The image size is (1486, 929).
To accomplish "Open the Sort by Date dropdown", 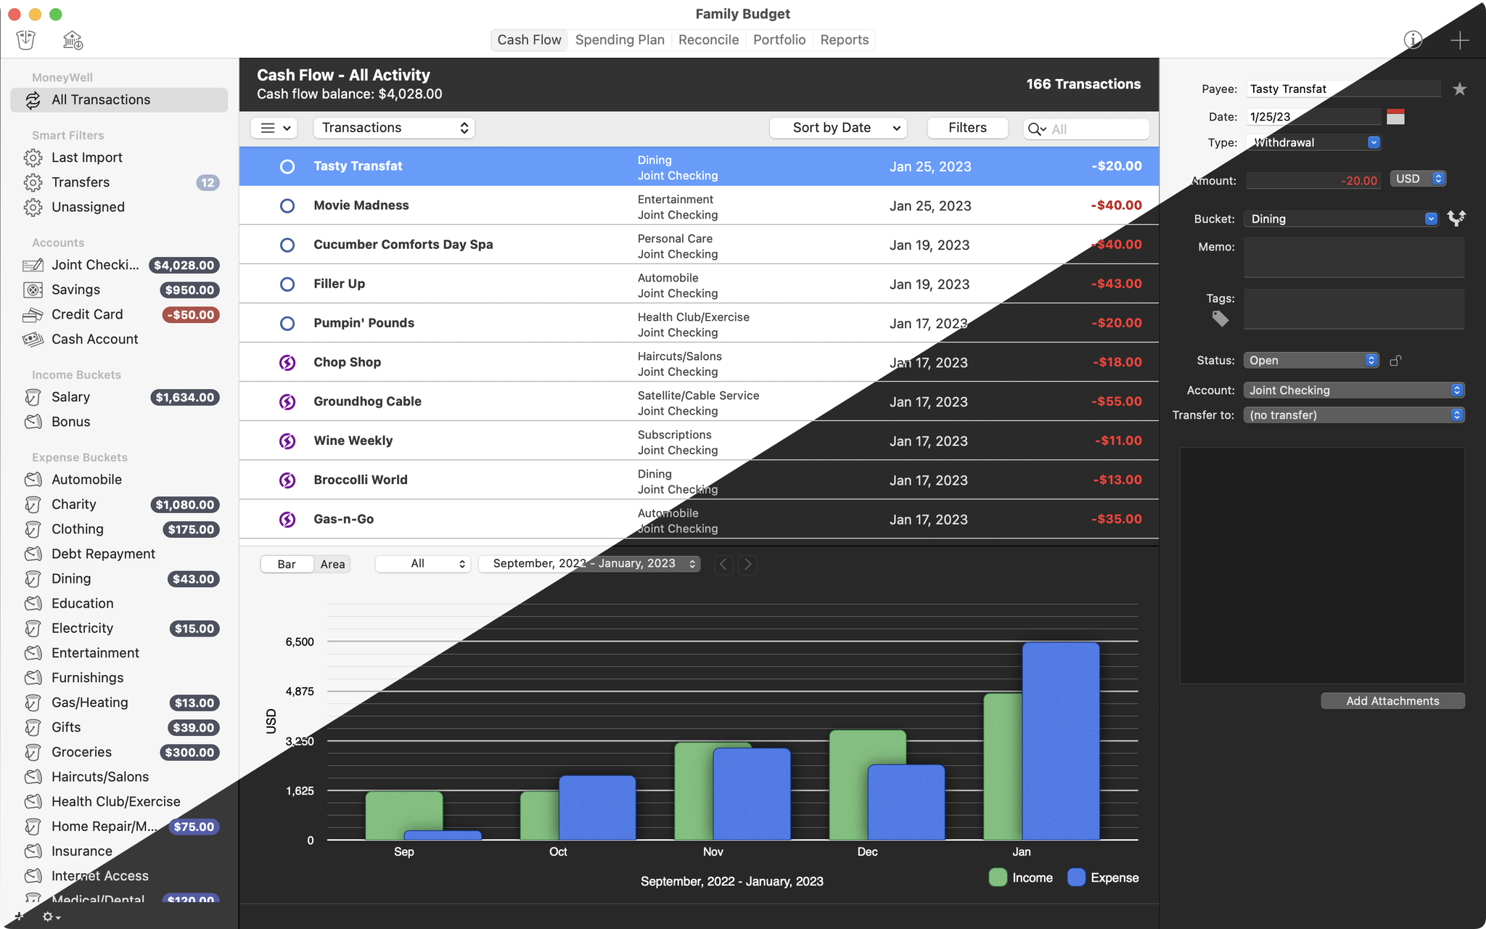I will point(839,128).
